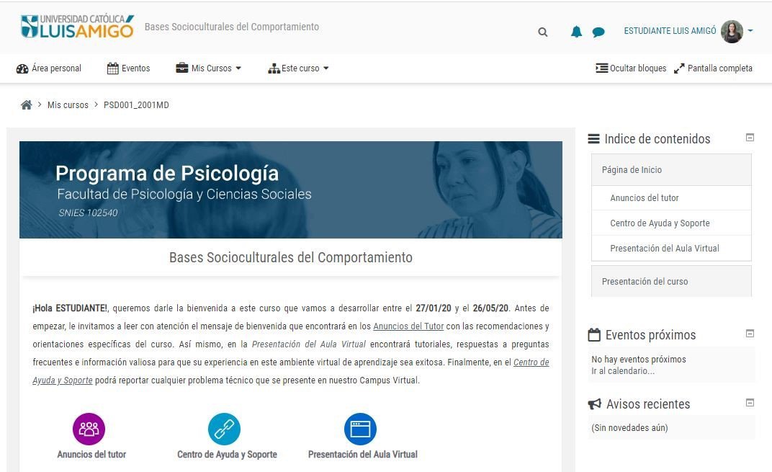772x472 pixels.
Task: Click the purple Anuncios del tutor icon
Action: [x=89, y=429]
